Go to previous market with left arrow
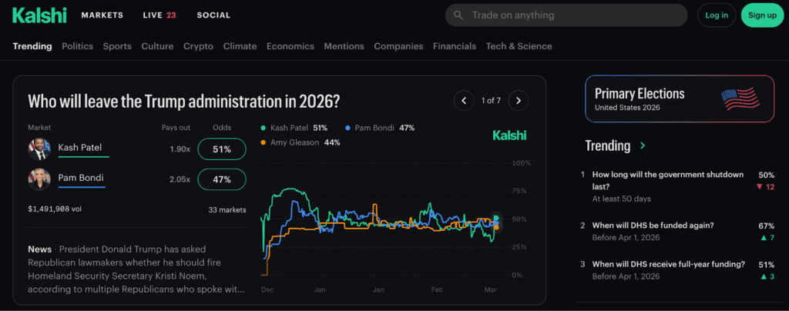This screenshot has height=311, width=789. pyautogui.click(x=464, y=100)
